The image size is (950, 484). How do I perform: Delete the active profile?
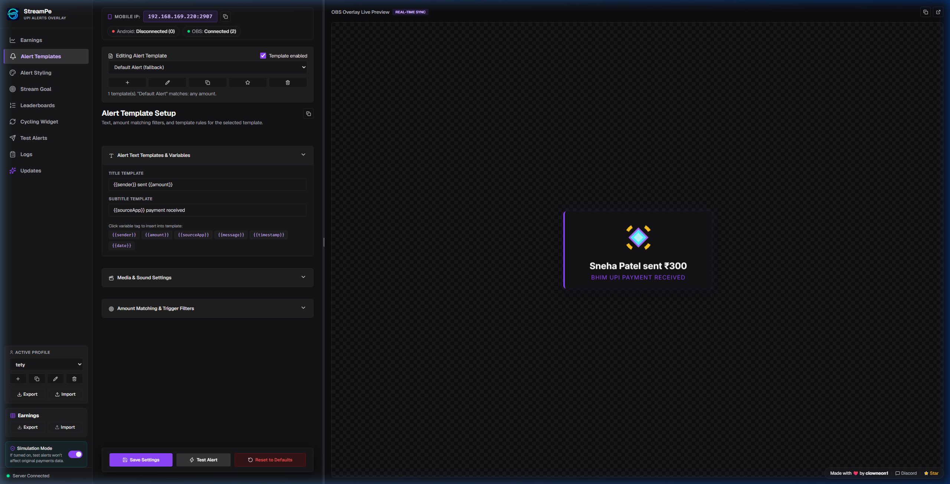tap(74, 379)
